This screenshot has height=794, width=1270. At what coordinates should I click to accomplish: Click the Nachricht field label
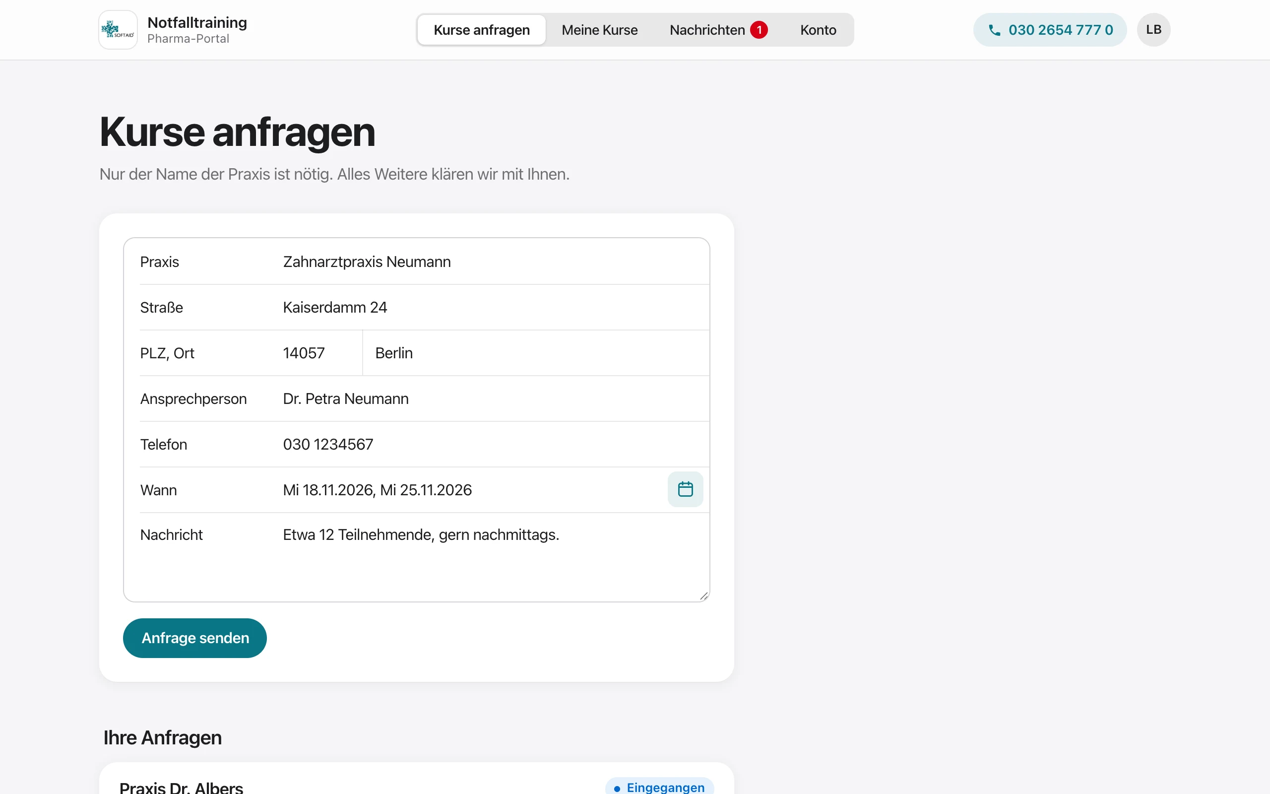click(171, 534)
